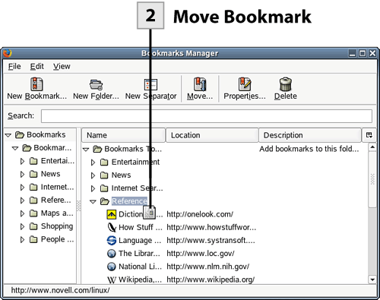Screen dimensions: 380x300
Task: Click the New Separator toolbar icon
Action: (150, 84)
